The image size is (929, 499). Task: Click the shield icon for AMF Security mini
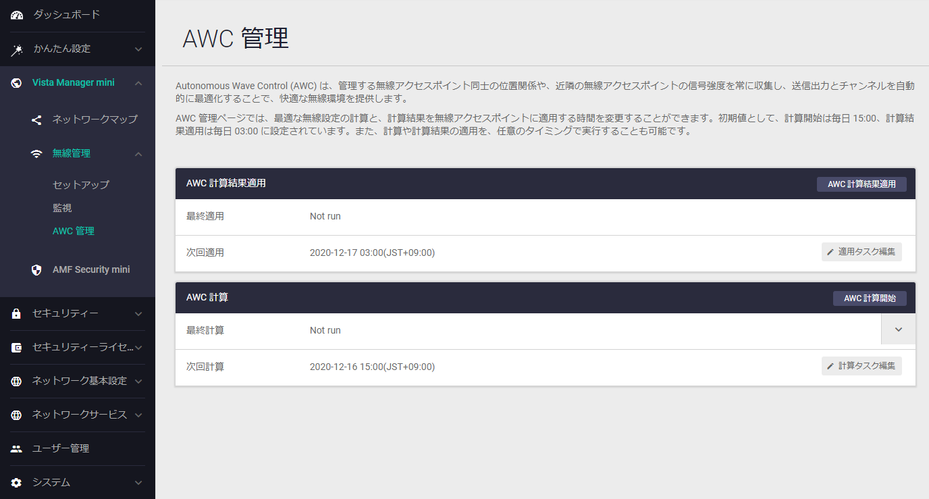click(36, 270)
